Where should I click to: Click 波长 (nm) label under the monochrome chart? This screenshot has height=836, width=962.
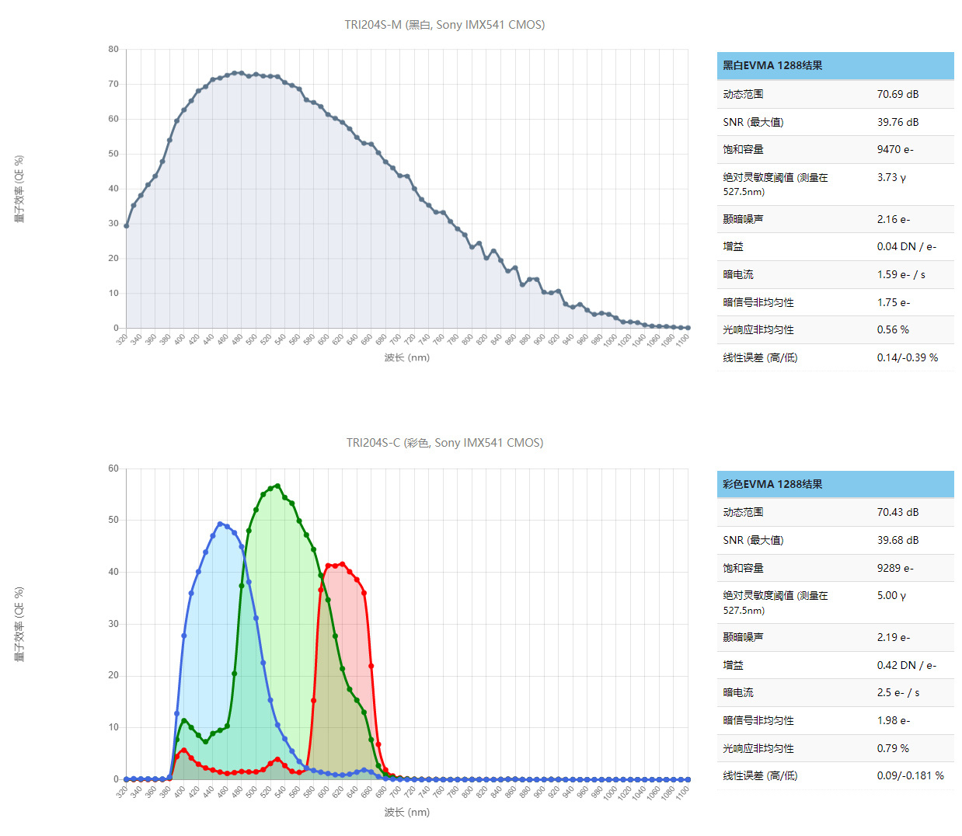406,357
